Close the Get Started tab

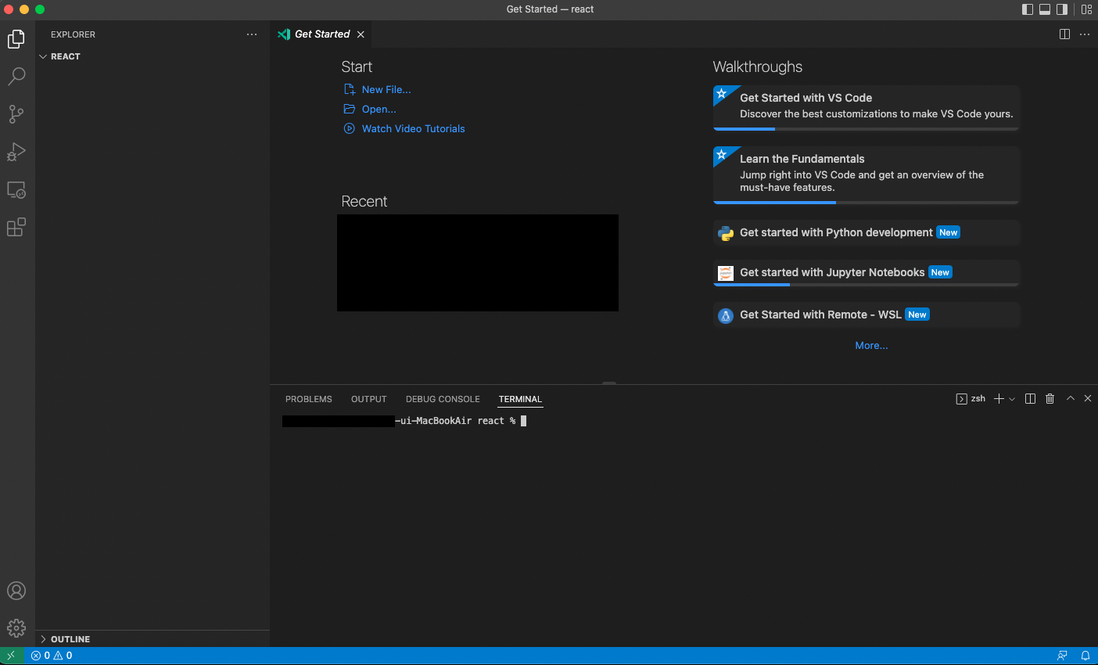[x=361, y=34]
